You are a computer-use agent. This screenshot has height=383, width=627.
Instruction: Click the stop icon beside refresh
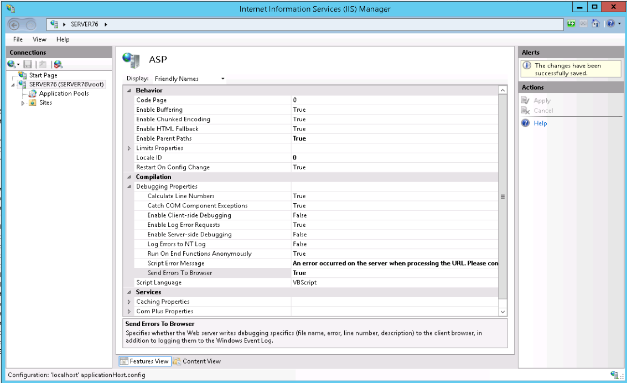[583, 24]
